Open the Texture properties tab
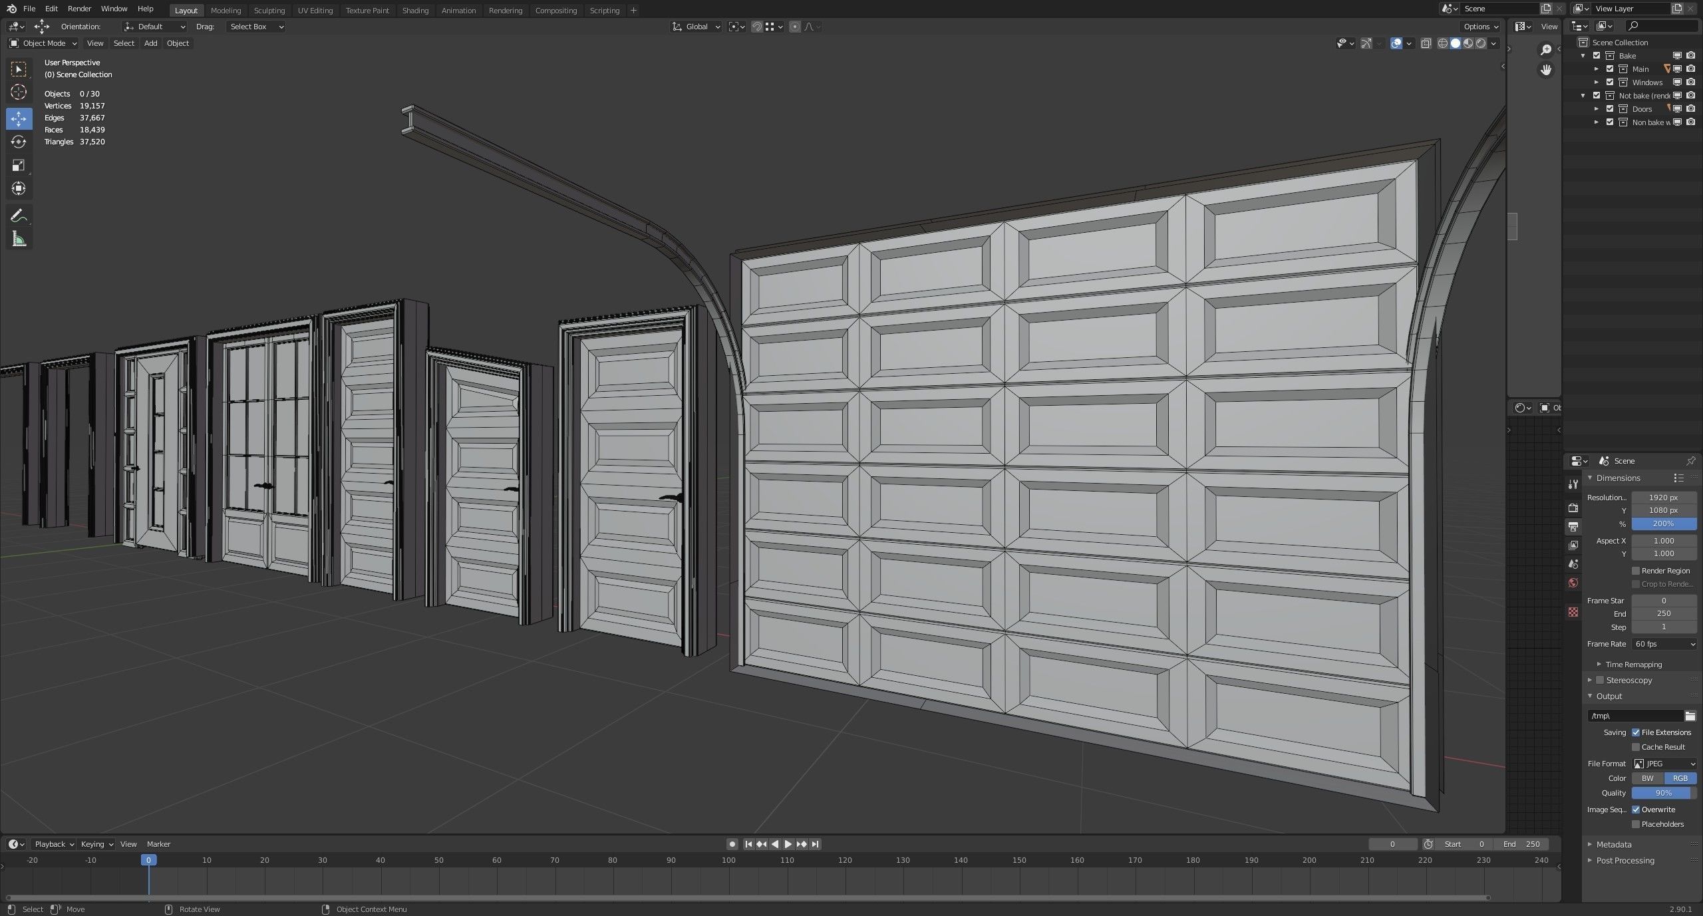The width and height of the screenshot is (1703, 916). point(1573,612)
